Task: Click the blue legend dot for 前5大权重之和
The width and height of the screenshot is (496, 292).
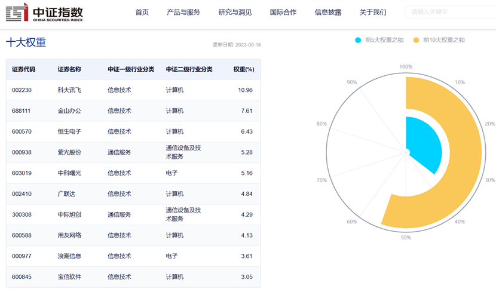Action: [x=358, y=40]
